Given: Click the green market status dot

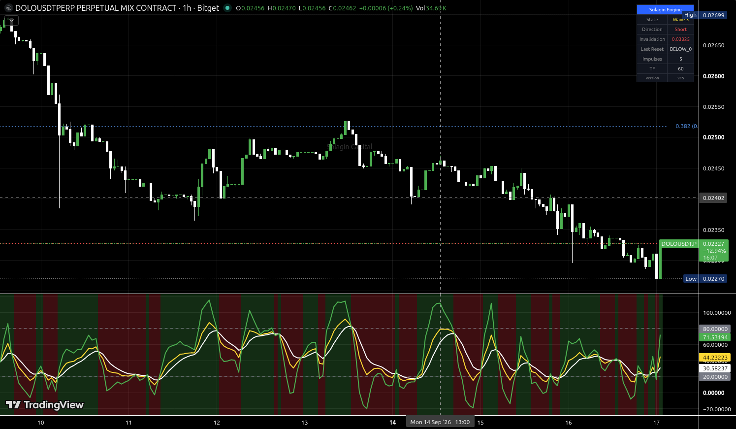Looking at the screenshot, I should click(227, 8).
